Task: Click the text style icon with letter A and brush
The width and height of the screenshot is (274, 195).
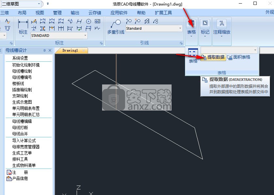Action: tap(7, 21)
